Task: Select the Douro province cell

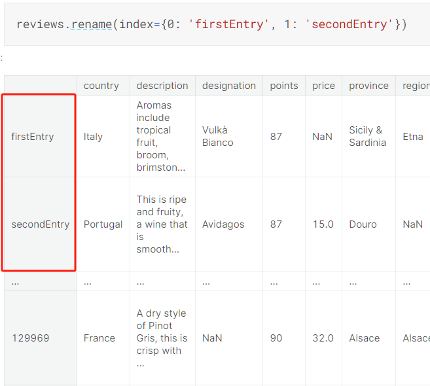Action: (x=363, y=224)
